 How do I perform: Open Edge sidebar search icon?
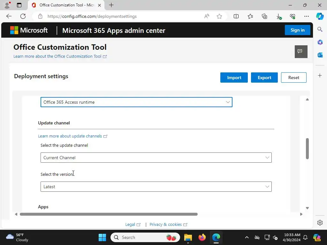pos(320,29)
